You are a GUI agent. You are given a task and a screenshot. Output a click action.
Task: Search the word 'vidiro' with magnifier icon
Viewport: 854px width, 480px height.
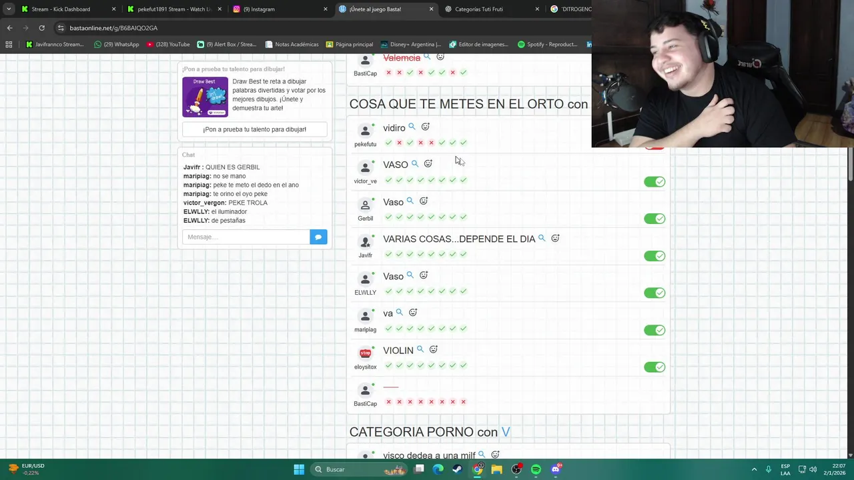[412, 127]
